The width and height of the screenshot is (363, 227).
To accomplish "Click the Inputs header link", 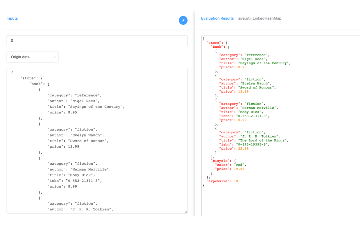I will pos(12,18).
